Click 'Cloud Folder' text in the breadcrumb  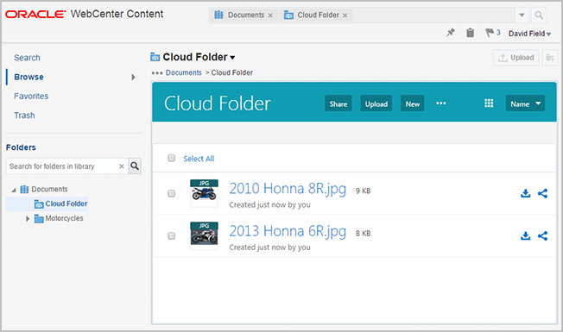coord(232,72)
